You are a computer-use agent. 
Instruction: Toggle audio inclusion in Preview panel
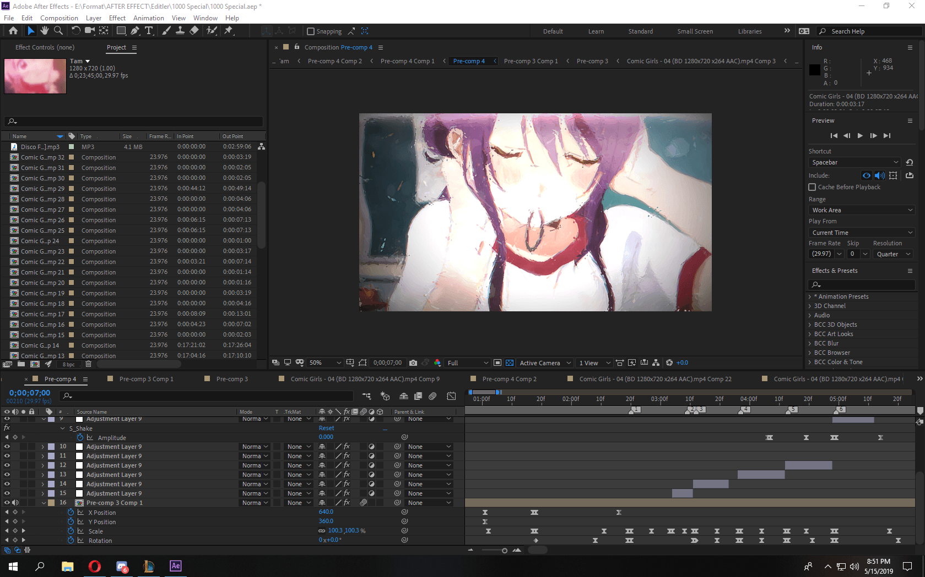[x=880, y=175]
